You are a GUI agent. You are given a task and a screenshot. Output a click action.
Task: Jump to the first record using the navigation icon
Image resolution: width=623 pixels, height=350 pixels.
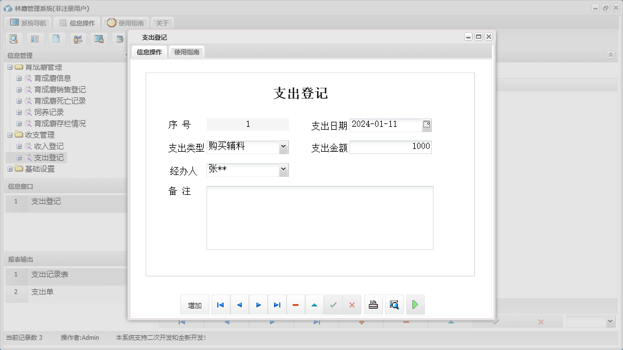click(x=220, y=305)
